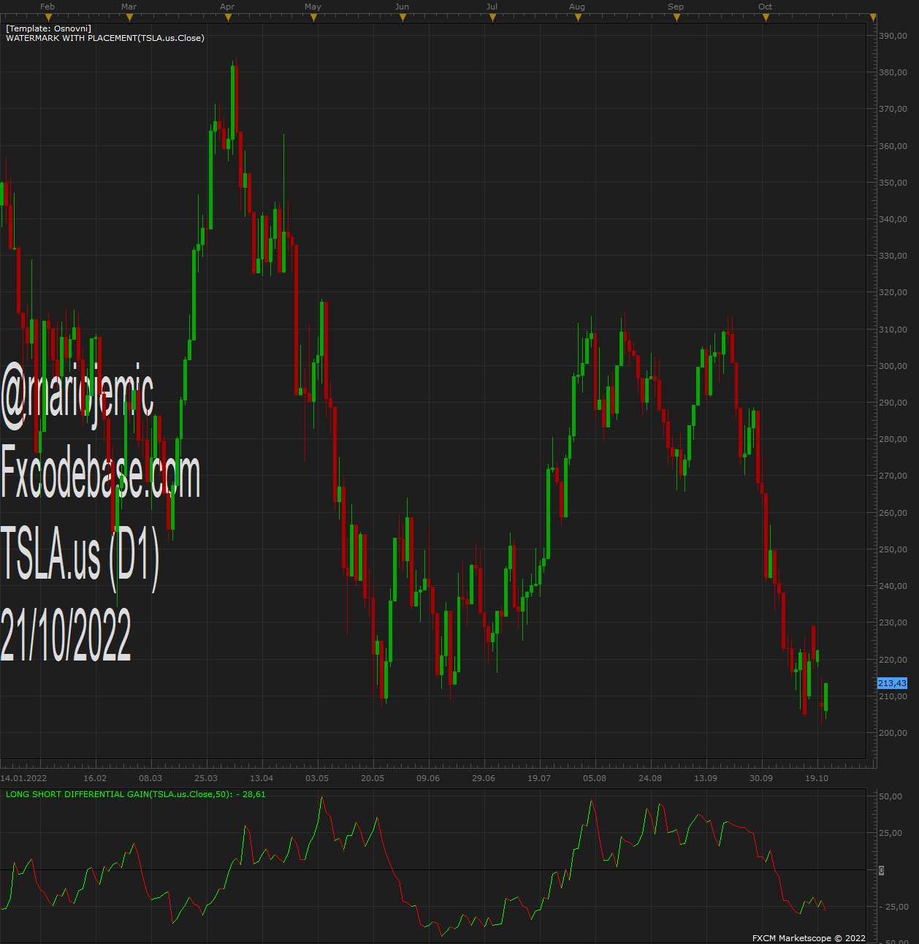Click the - 25,00 oscillator axis label

coord(893,907)
